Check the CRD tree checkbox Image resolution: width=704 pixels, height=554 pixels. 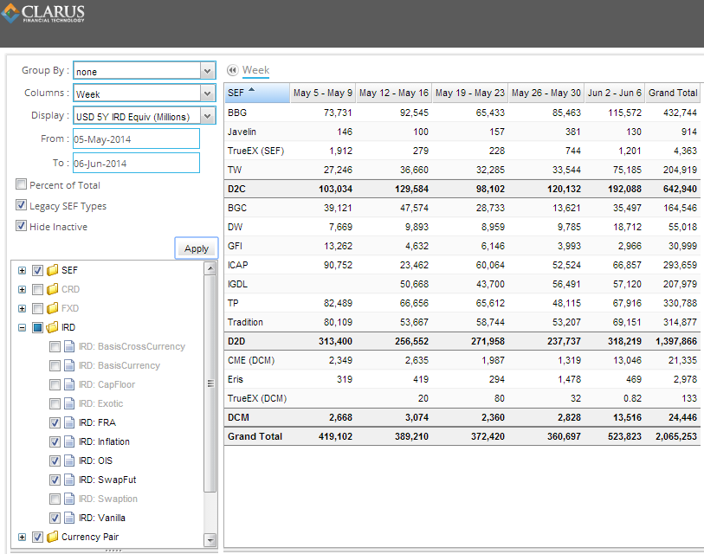click(38, 290)
